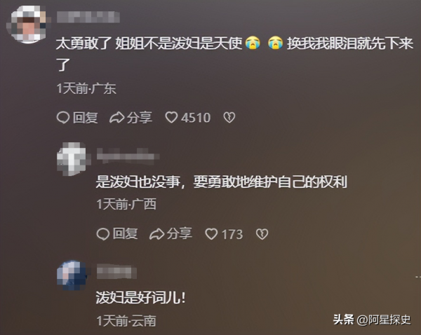Click the 头条 @阿星探史 watermark

(372, 320)
